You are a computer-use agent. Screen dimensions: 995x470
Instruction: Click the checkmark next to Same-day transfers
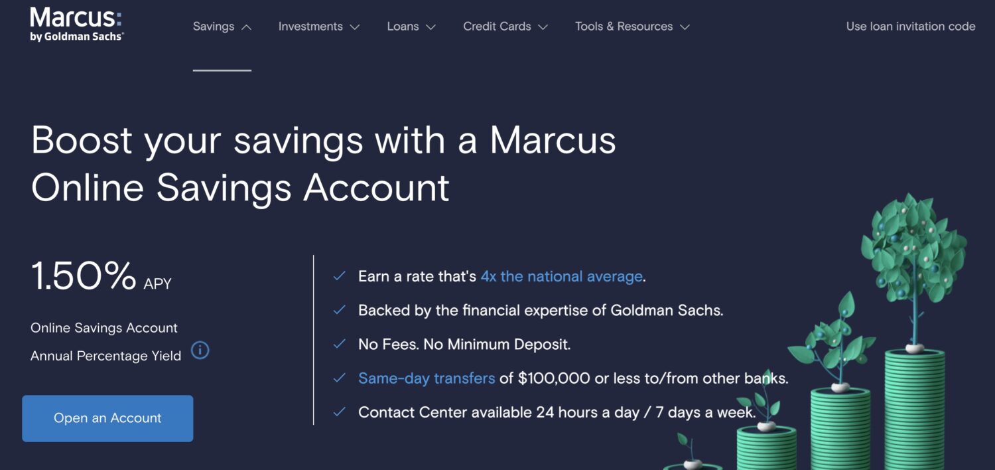(340, 377)
